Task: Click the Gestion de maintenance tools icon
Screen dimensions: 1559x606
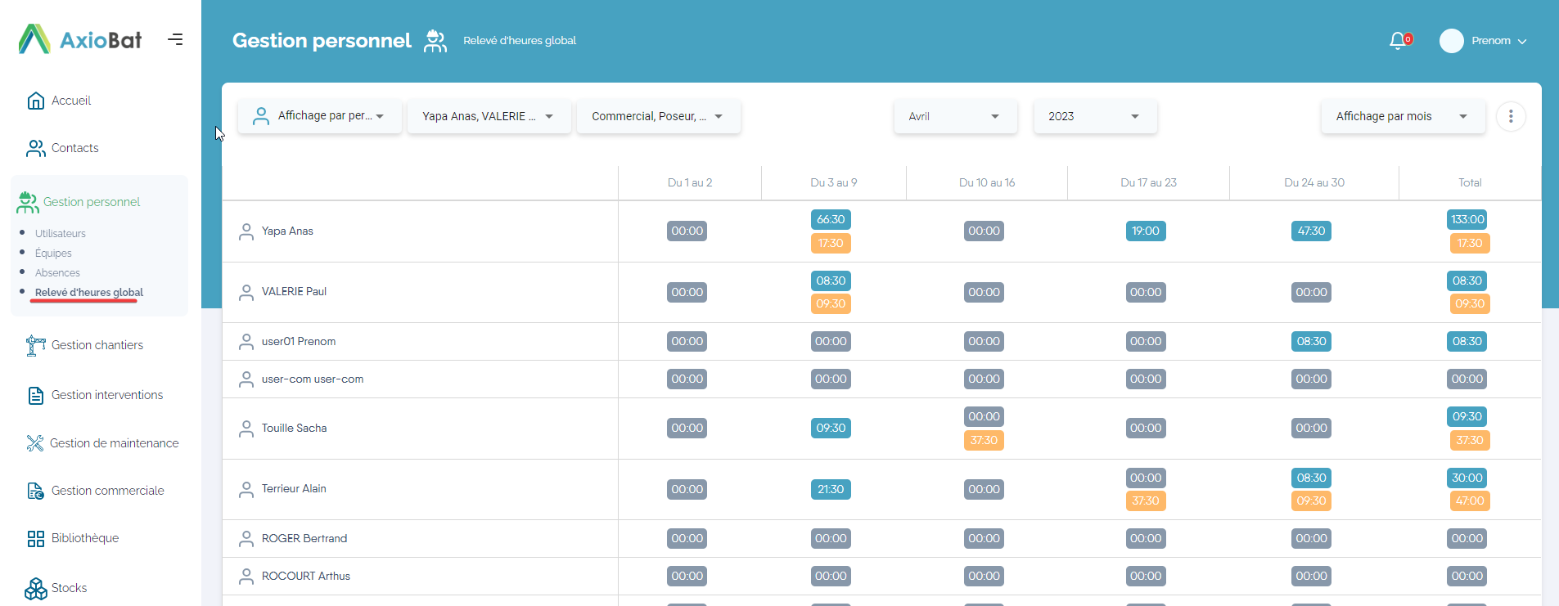Action: coord(35,443)
